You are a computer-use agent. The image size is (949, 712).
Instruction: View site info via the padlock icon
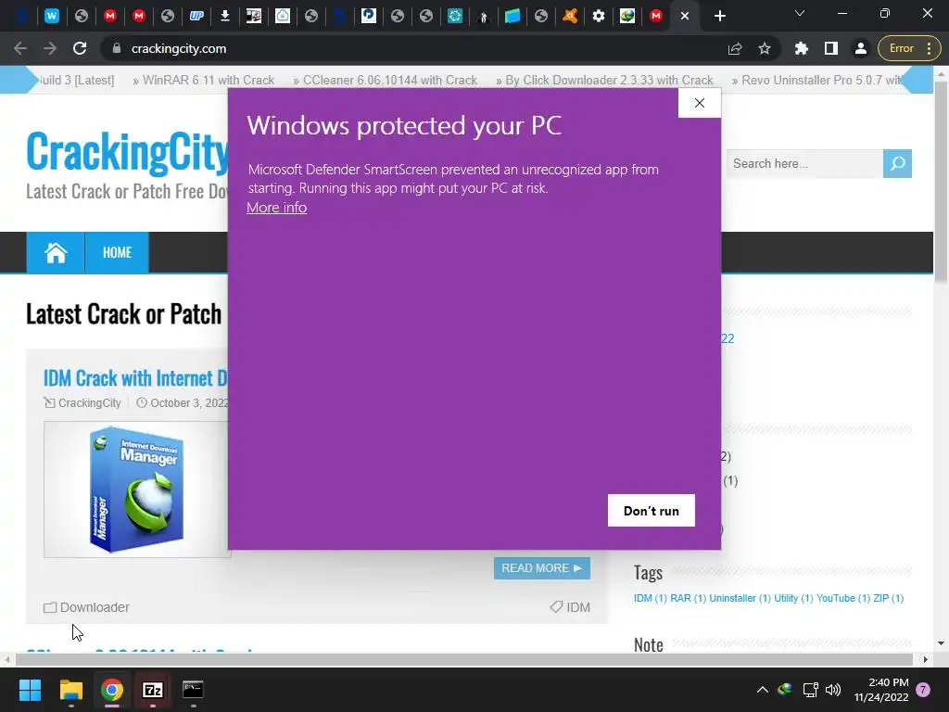[117, 48]
